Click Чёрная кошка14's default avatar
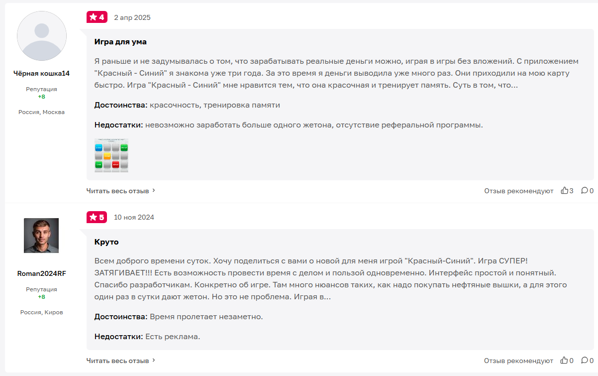598x376 pixels. click(x=41, y=36)
